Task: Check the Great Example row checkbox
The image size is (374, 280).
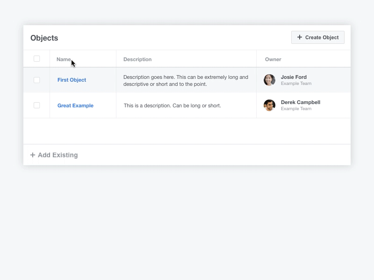Action: pos(36,105)
